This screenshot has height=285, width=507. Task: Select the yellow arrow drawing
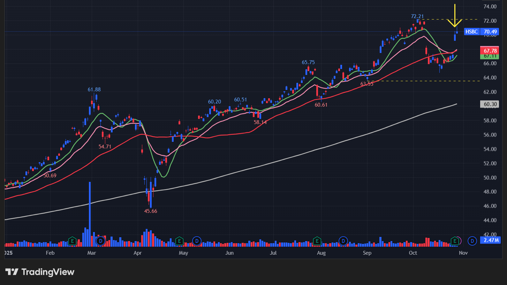click(x=455, y=16)
